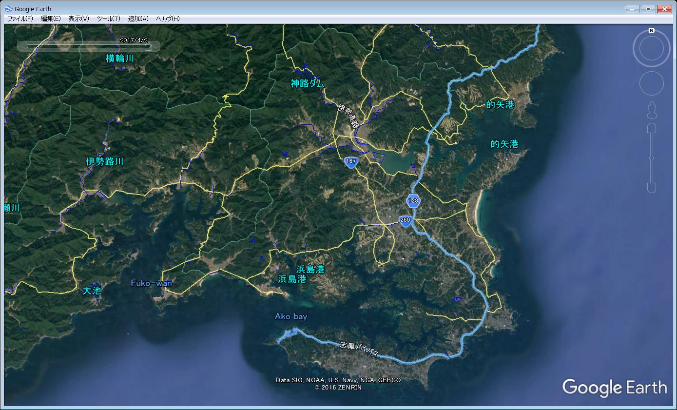Click the route 167 highway shield

350,162
